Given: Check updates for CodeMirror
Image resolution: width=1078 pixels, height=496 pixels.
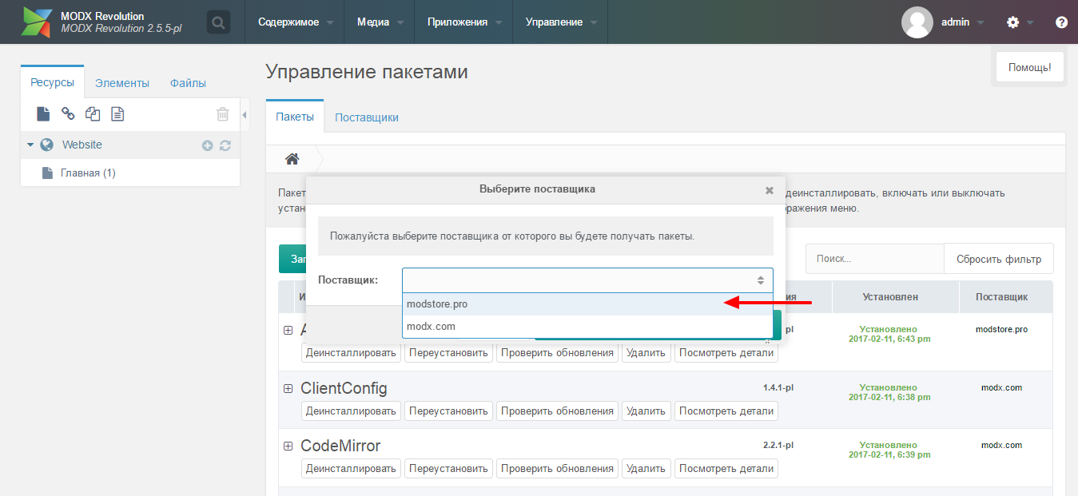Looking at the screenshot, I should (557, 468).
